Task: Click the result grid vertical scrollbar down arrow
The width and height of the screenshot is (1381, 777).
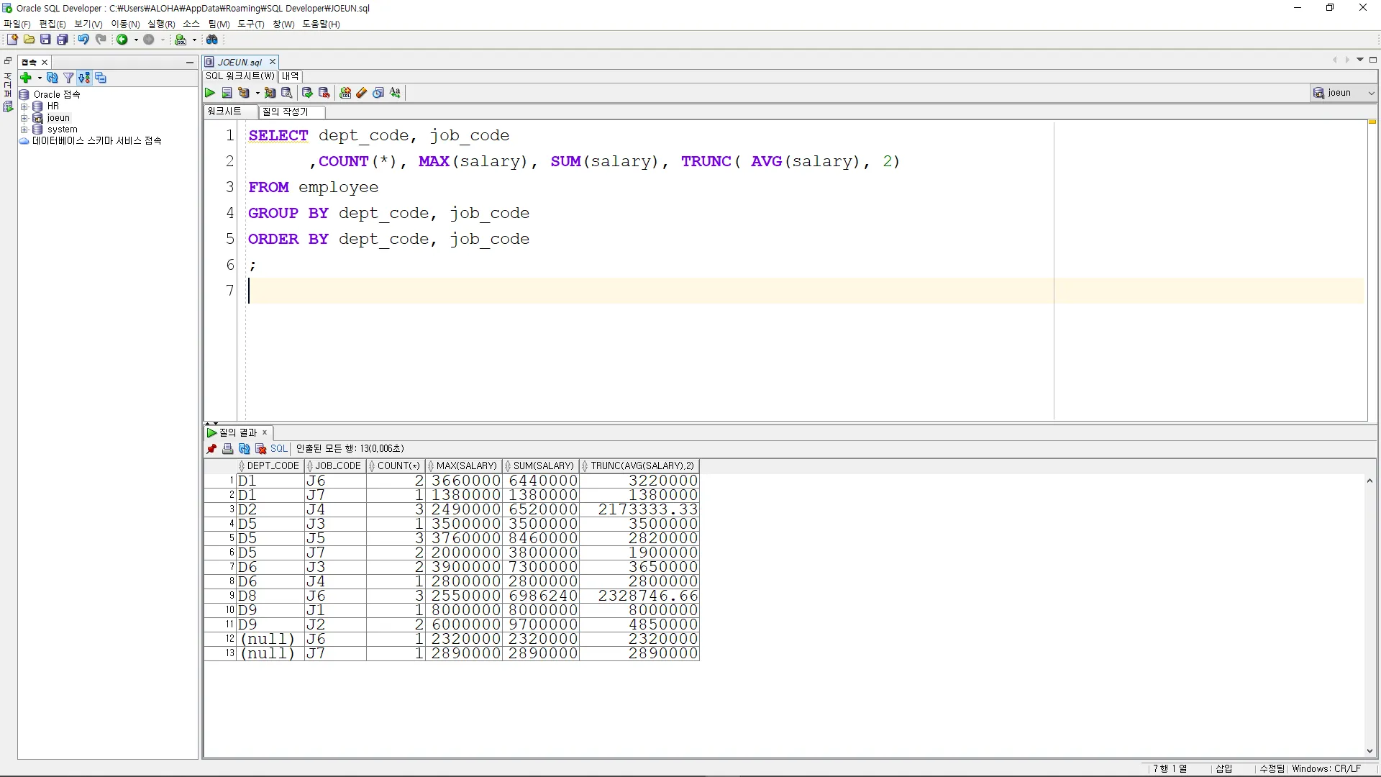Action: point(1369,751)
